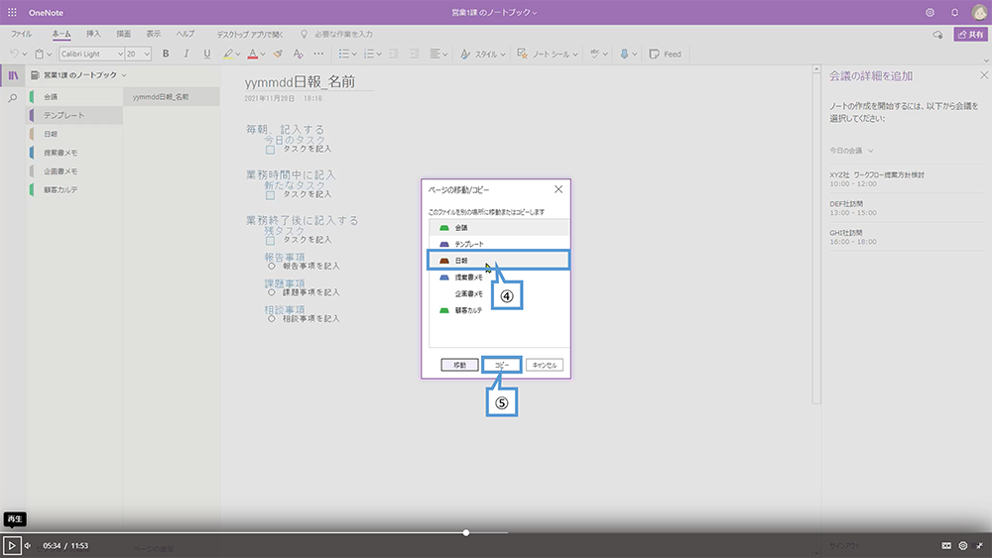The width and height of the screenshot is (992, 558).
Task: Click the Increase Indent icon
Action: pyautogui.click(x=415, y=54)
